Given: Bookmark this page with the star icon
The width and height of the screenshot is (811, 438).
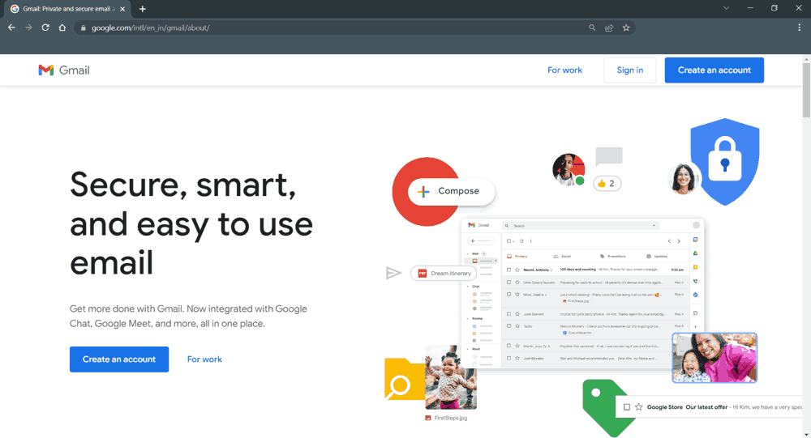Looking at the screenshot, I should tap(626, 28).
